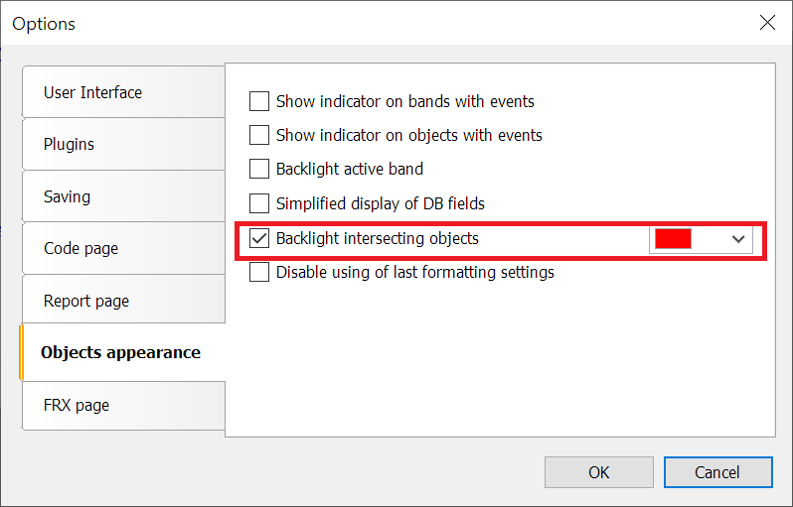This screenshot has width=793, height=507.
Task: Close the Options dialog with X
Action: click(x=767, y=23)
